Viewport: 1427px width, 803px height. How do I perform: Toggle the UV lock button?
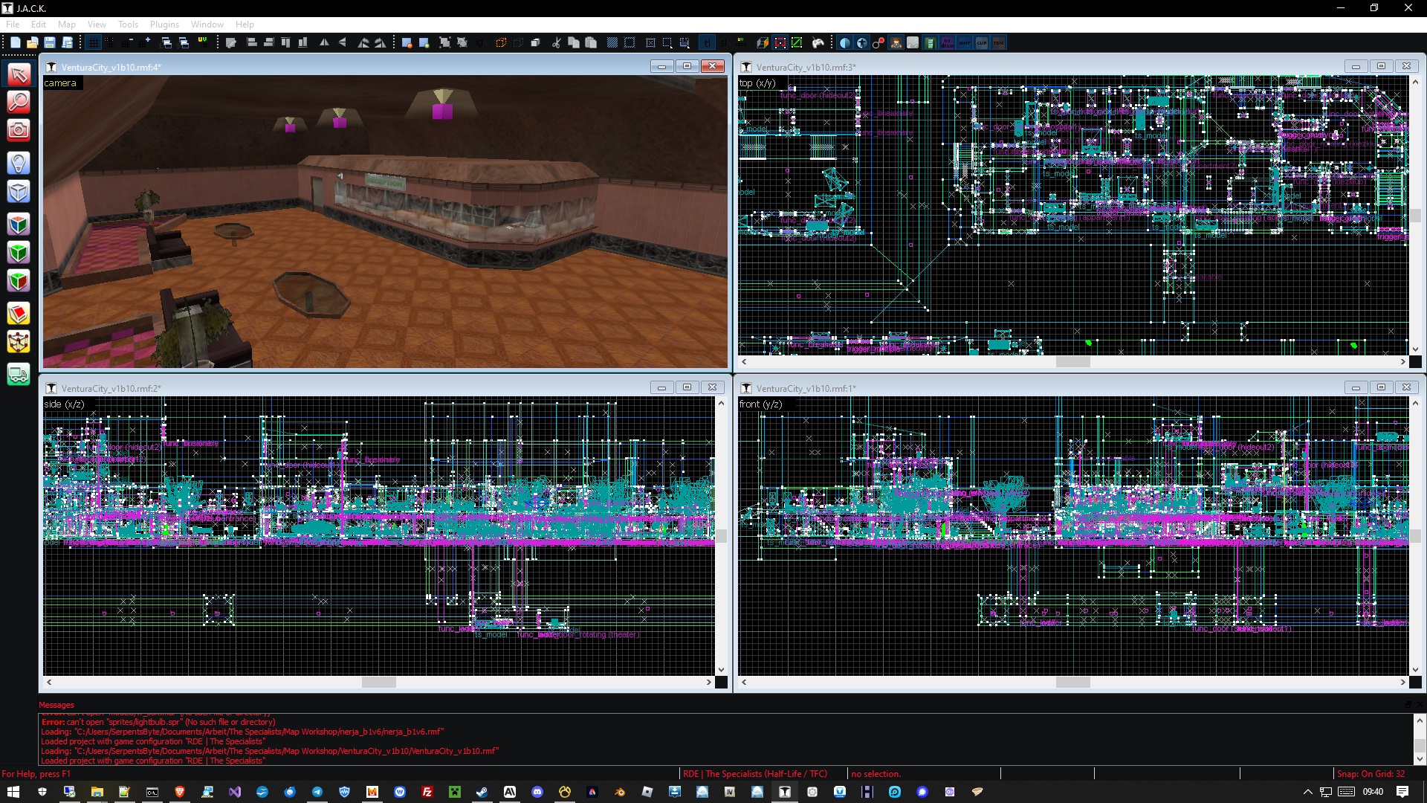[741, 43]
